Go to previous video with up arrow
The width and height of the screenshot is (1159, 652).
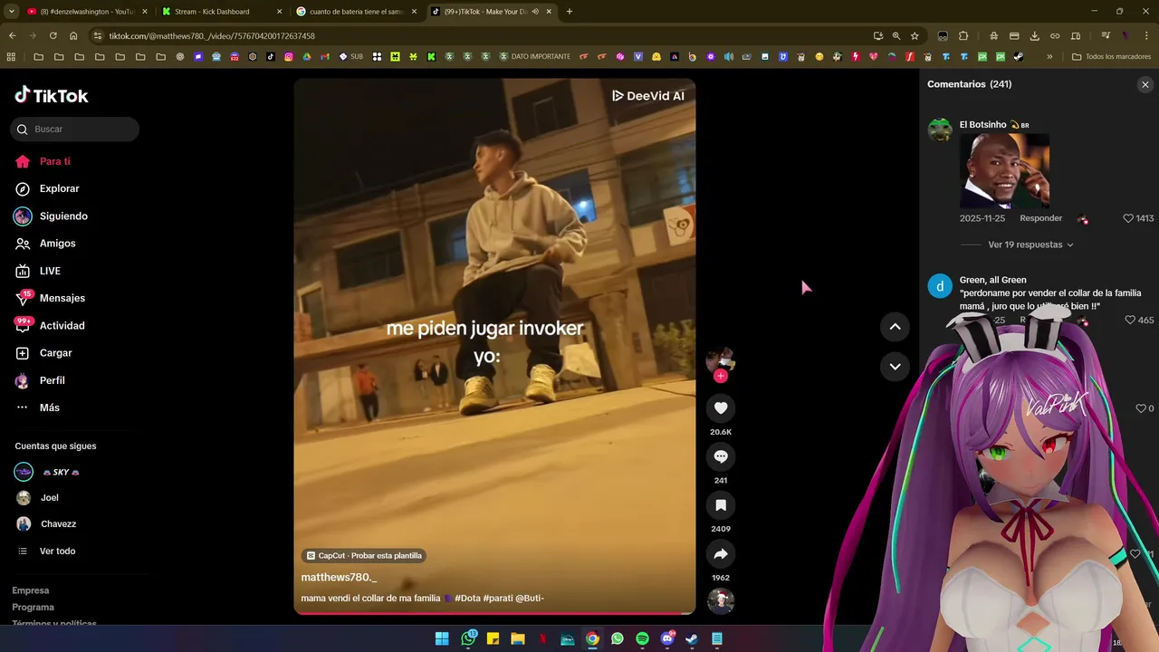pyautogui.click(x=895, y=327)
